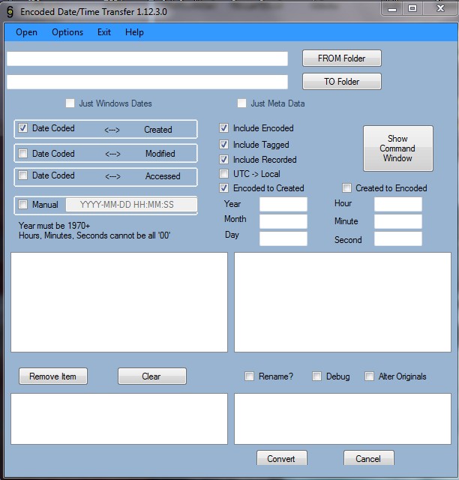Click the FROM Folder button
The image size is (459, 480).
coord(342,58)
